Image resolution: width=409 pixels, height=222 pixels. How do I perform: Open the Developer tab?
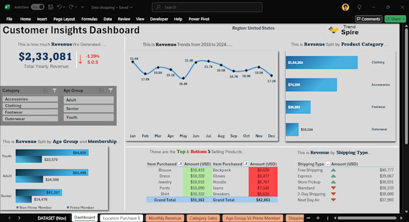(159, 19)
